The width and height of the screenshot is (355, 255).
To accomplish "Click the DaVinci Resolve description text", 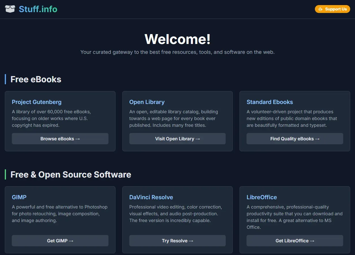I will [176, 214].
